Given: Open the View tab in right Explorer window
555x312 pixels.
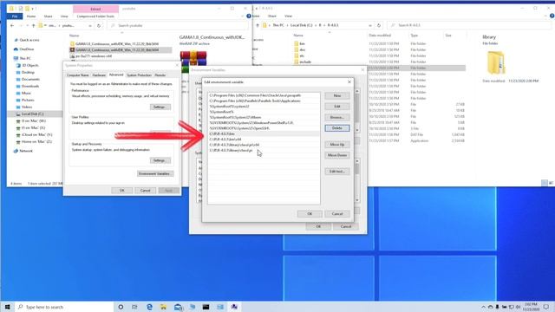Looking at the screenshot, I should 288,16.
